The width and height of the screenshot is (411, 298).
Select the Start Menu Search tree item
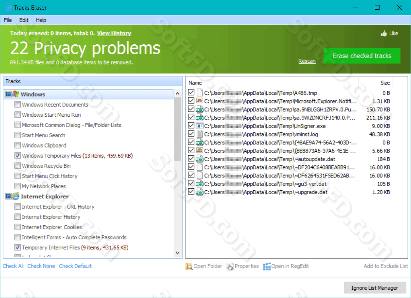44,135
